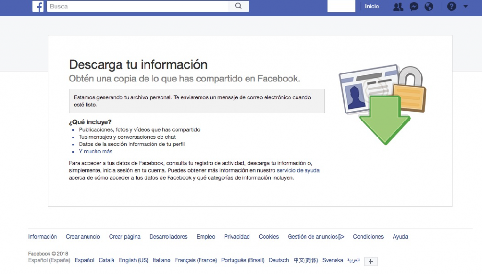482x274 pixels.
Task: Switch language to Português (Brasil)
Action: click(x=242, y=260)
